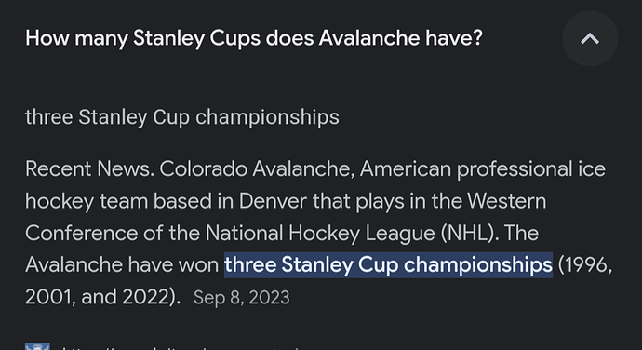This screenshot has width=642, height=350.
Task: Click the '2001, and 2022).' text
Action: coord(102,297)
